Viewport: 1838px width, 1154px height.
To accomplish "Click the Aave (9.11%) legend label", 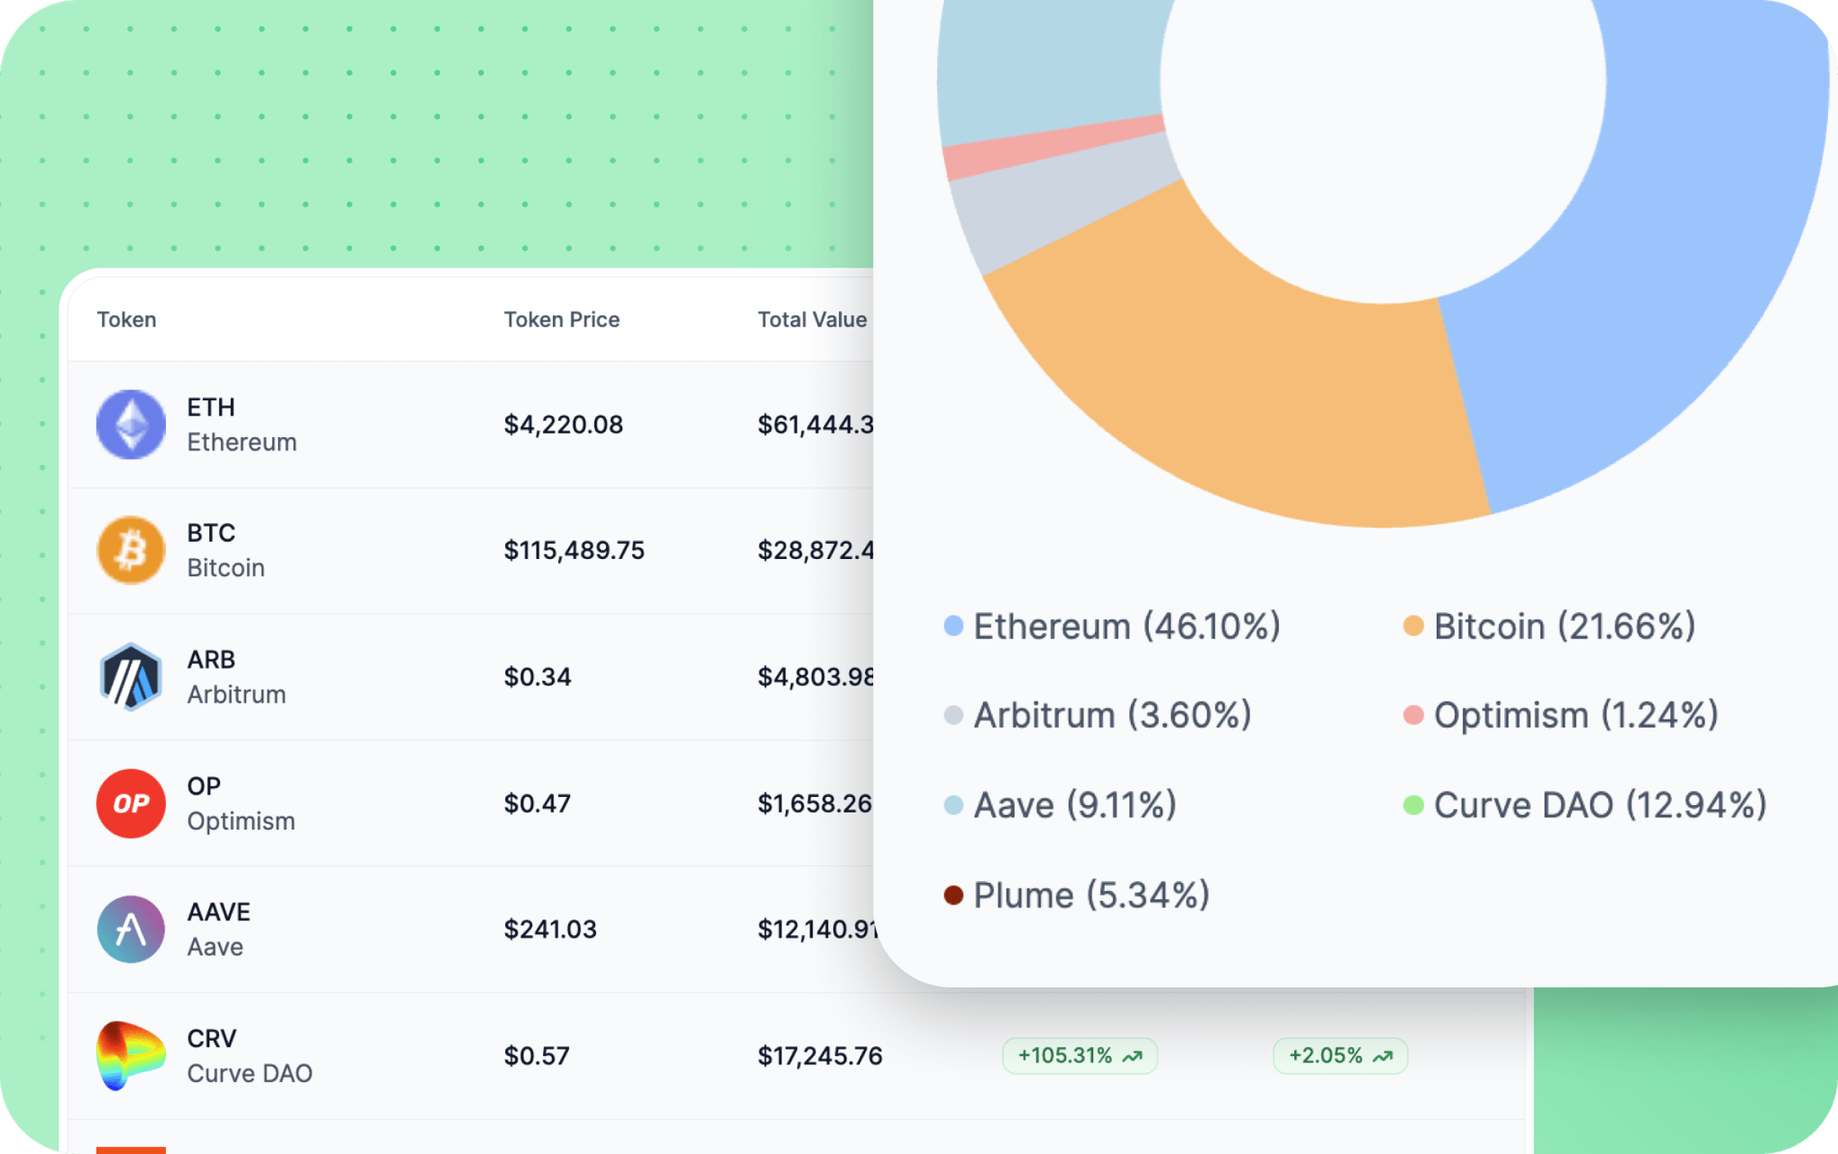I will point(1074,805).
